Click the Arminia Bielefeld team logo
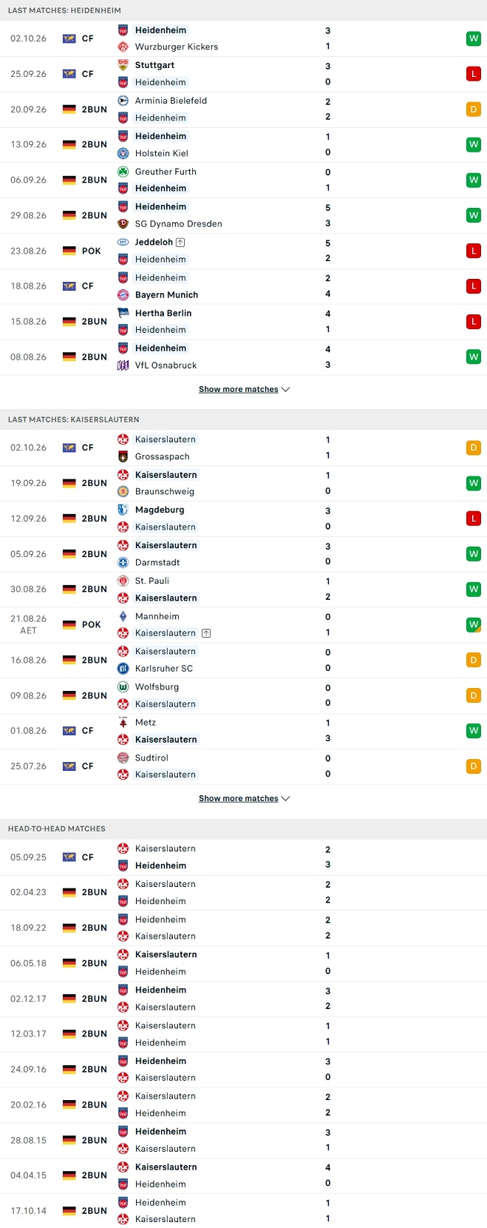 click(x=123, y=101)
